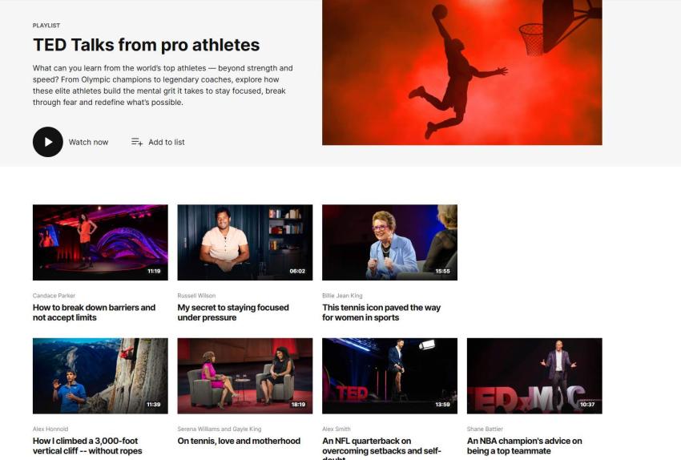Open 'An NFL quarterback on overcoming setbacks' title

[x=381, y=448]
